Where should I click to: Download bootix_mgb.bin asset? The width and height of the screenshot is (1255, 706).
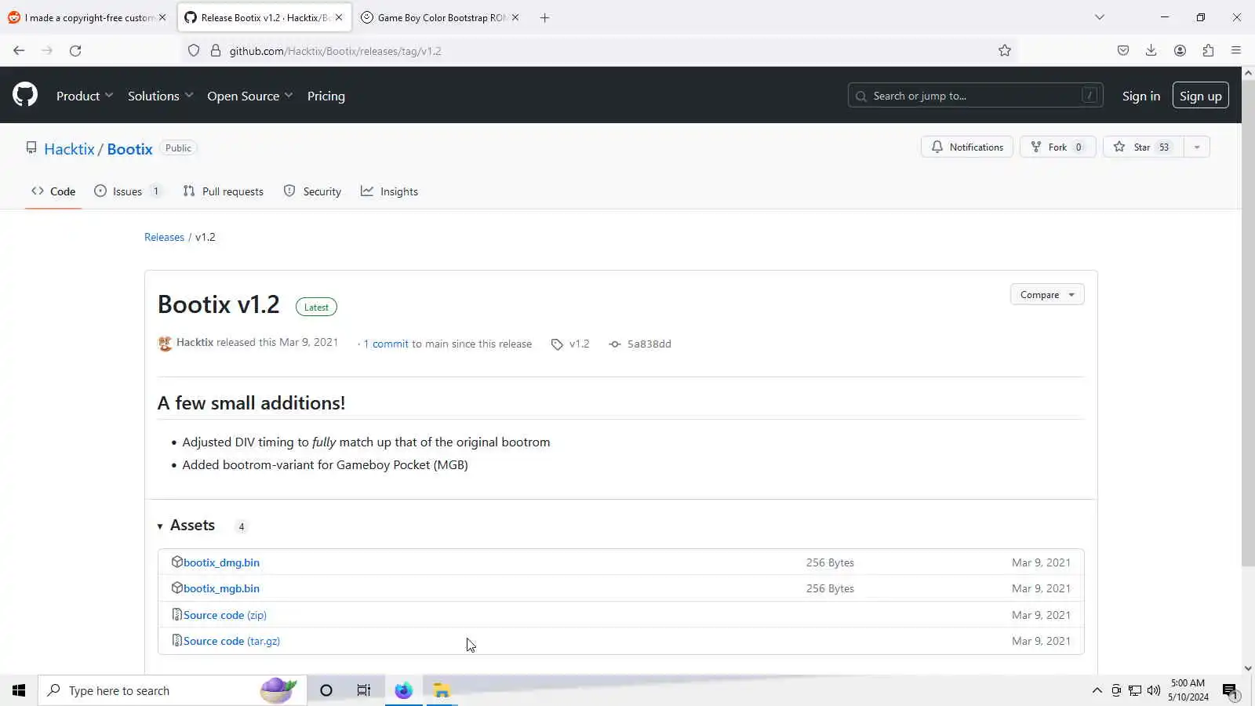[221, 588]
